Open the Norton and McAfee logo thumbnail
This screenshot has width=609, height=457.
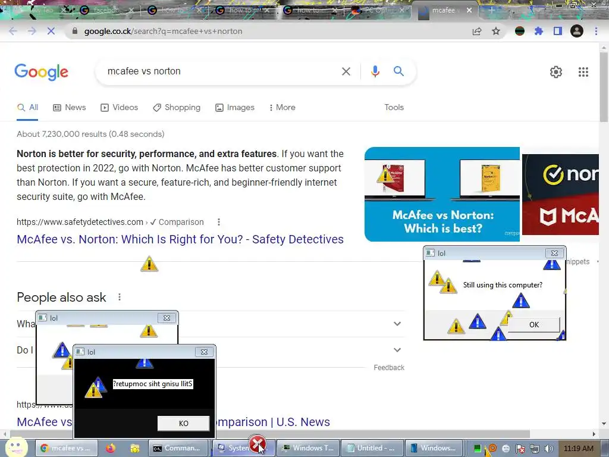click(x=560, y=195)
